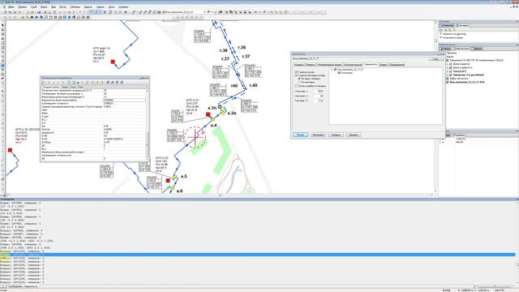Toggle bold Конт_bashselmo layer in layers panel

click(448, 82)
